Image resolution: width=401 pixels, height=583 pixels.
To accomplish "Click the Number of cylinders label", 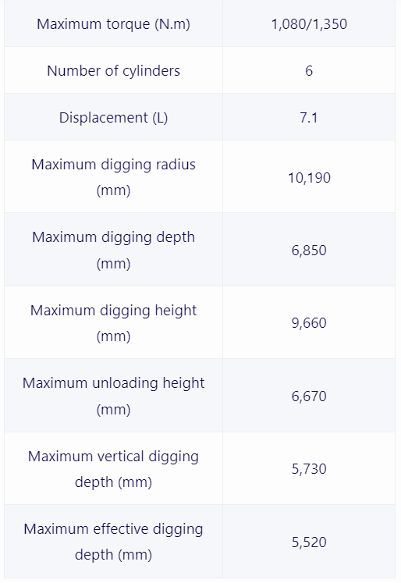I will pyautogui.click(x=113, y=71).
